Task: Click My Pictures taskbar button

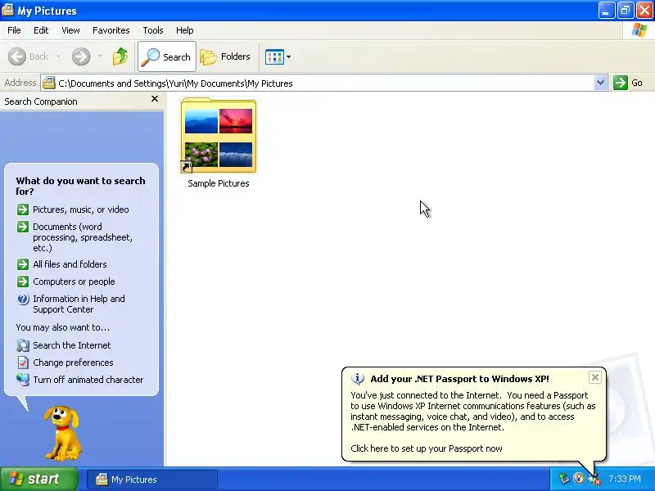Action: 152,480
